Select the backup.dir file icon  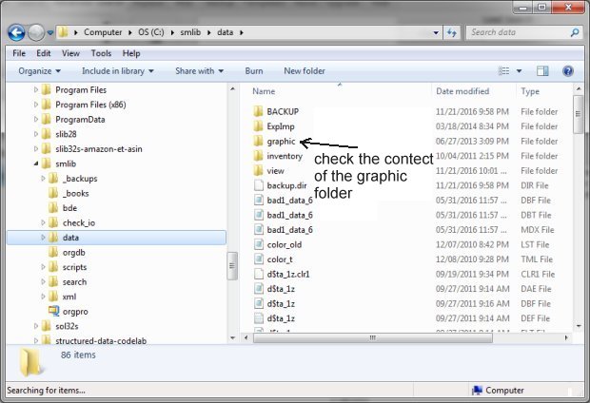(258, 185)
